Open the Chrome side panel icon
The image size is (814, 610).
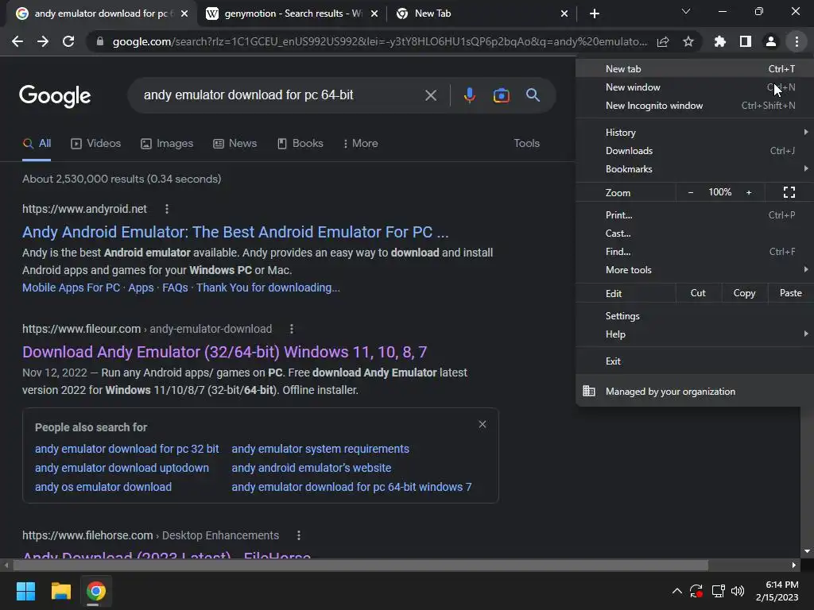tap(746, 41)
